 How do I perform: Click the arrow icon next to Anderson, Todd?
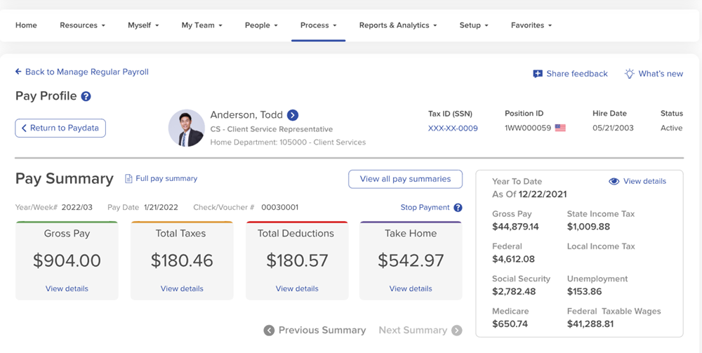[293, 115]
